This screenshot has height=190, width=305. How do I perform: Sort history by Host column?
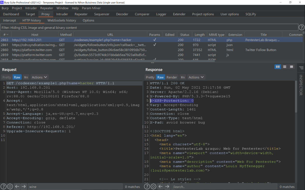[x=35, y=35]
